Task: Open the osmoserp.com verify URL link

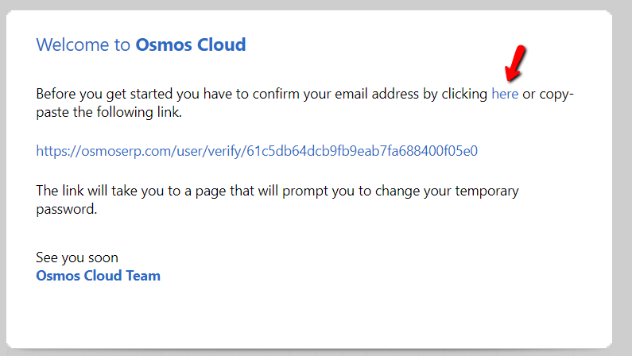Action: [257, 151]
